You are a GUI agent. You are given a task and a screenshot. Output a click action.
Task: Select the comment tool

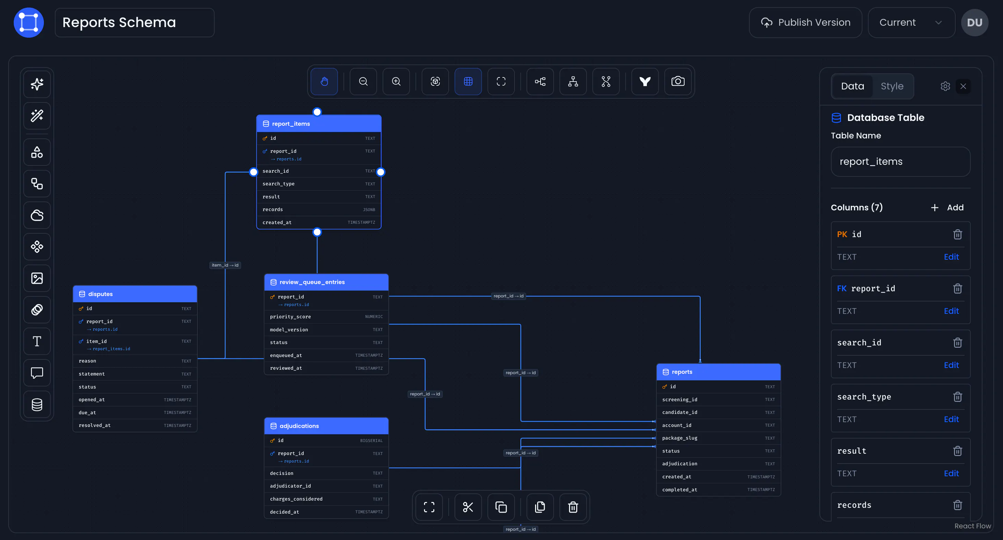(37, 372)
